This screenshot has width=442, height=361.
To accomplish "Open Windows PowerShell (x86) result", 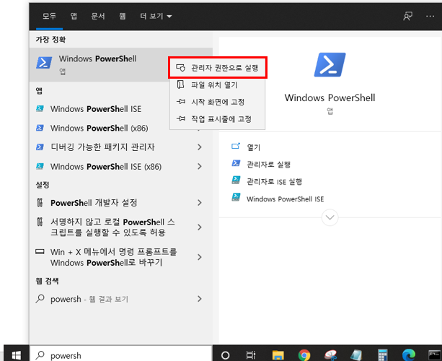I will tap(100, 128).
